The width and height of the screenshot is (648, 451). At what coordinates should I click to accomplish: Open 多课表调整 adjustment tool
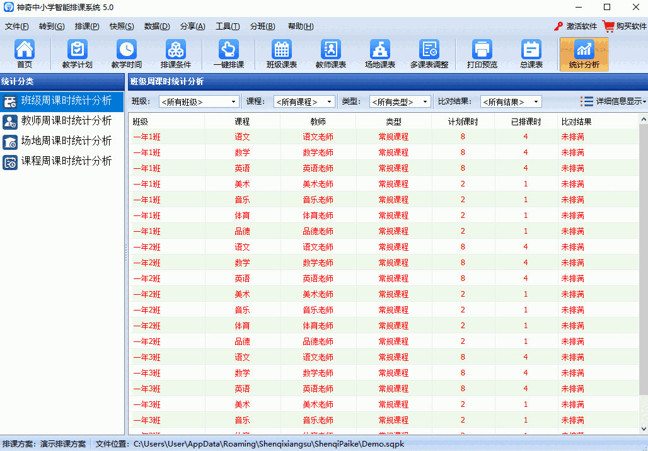click(429, 54)
